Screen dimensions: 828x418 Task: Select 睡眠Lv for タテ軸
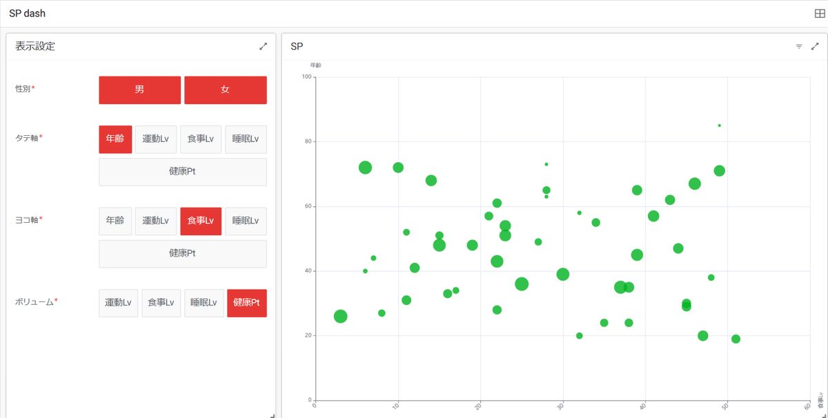tap(246, 139)
